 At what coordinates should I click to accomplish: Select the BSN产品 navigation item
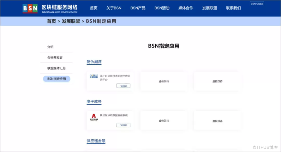pos(138,8)
